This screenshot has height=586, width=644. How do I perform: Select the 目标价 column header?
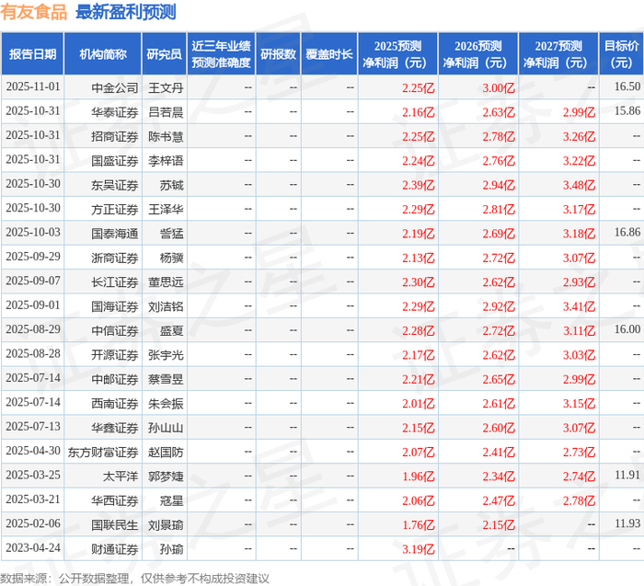click(621, 53)
